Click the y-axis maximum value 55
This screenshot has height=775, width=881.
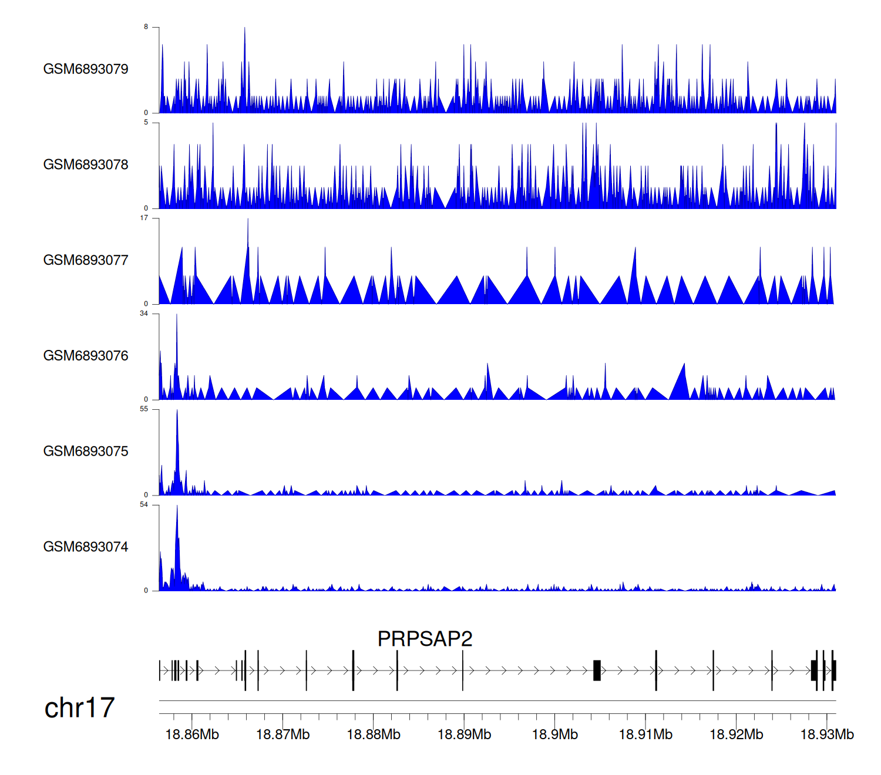144,409
